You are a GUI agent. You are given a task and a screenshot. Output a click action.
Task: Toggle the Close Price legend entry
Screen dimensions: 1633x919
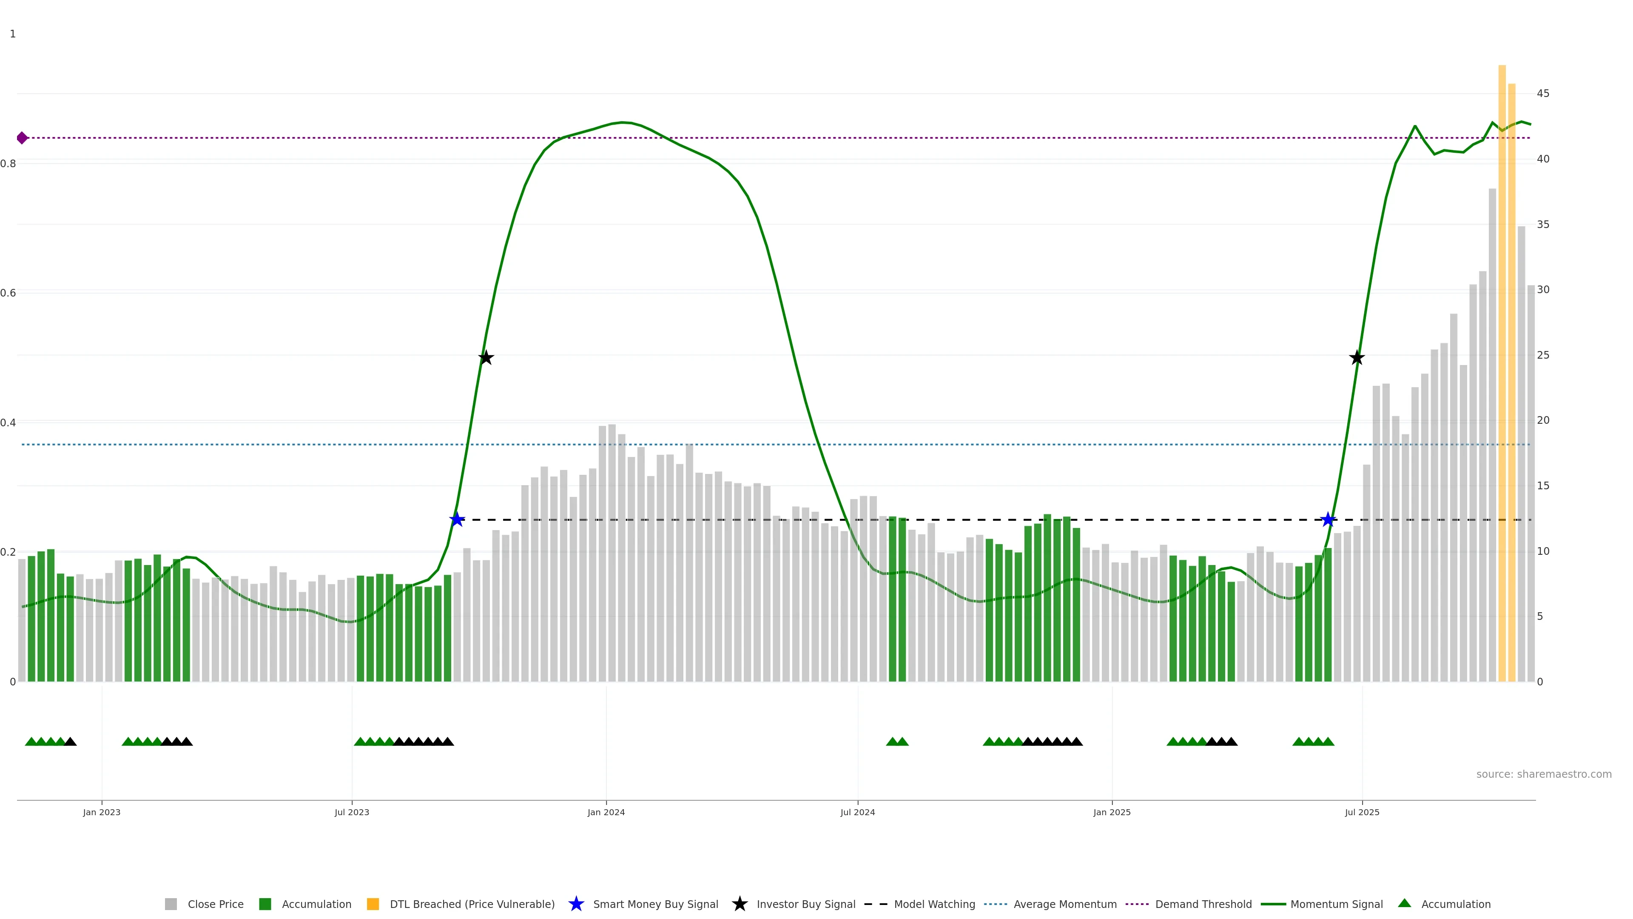[x=215, y=904]
